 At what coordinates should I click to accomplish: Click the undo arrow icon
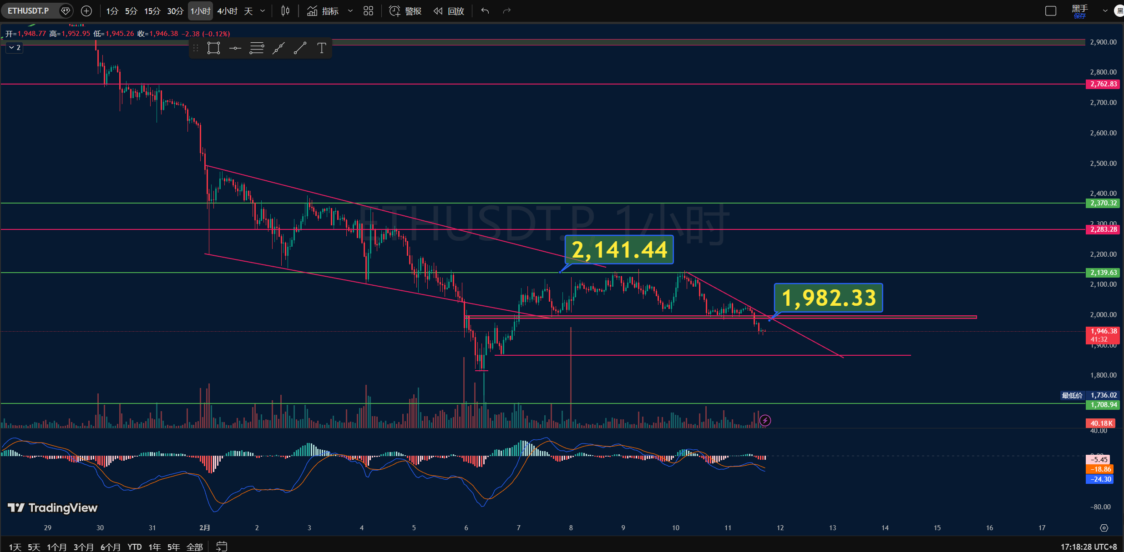(485, 11)
